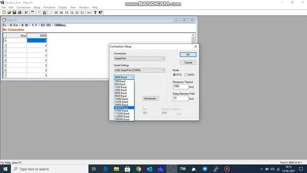Open Bandicam recorder from taskbar
Viewport: 307px width, 173px height.
click(227, 169)
